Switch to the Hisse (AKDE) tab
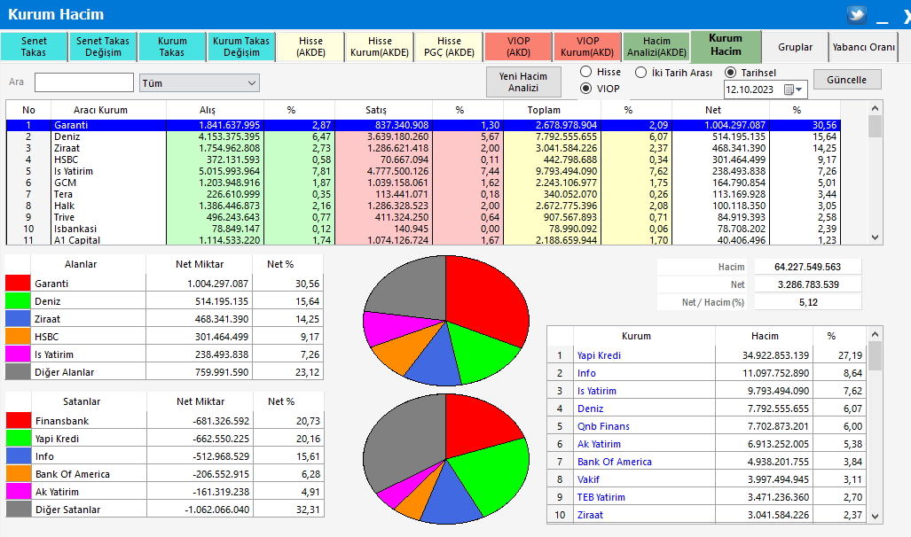The image size is (911, 537). pyautogui.click(x=310, y=46)
